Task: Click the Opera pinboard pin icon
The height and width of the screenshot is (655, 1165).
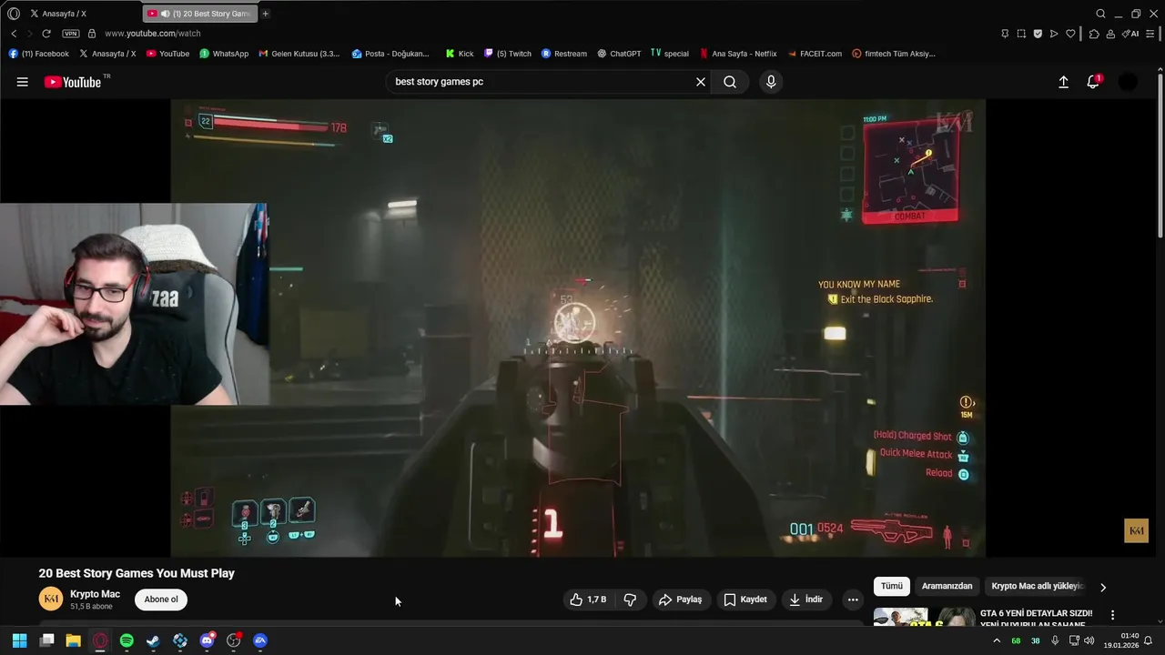Action: coord(1005,34)
